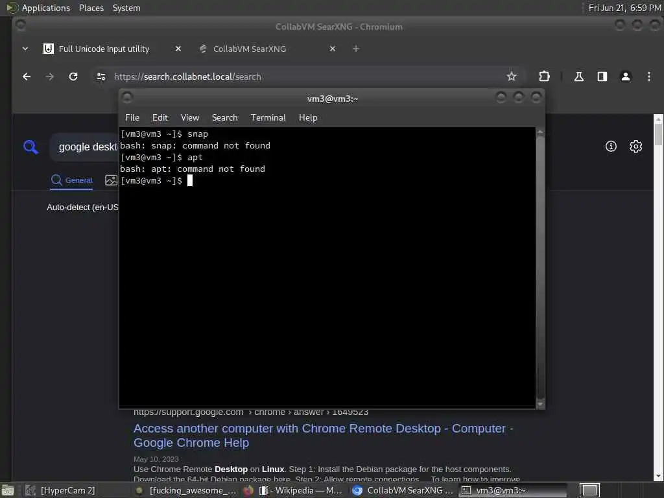The image size is (664, 498).
Task: Open SearXNG info about icon
Action: coord(611,147)
